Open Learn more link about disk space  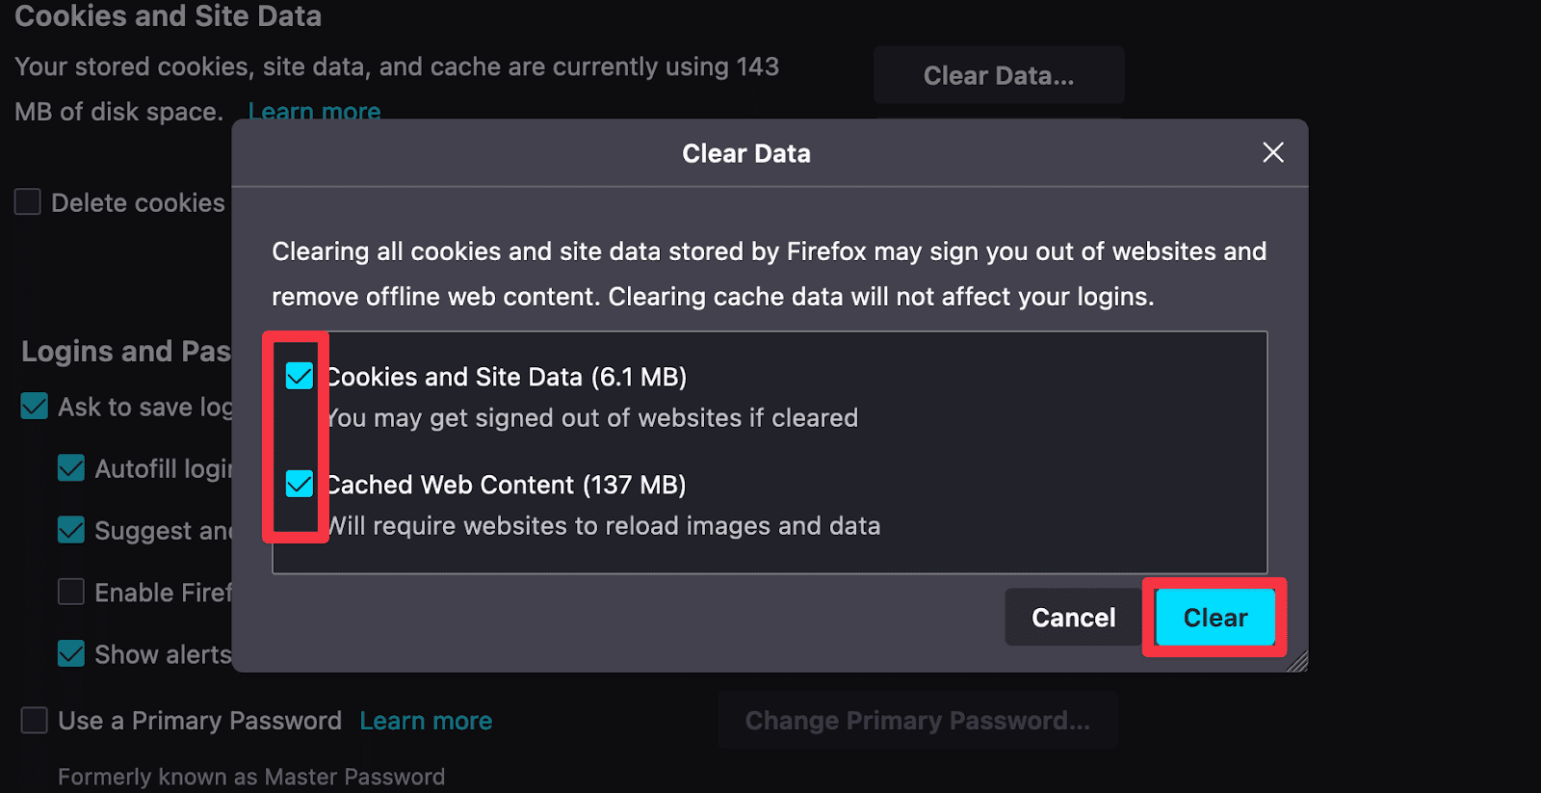(314, 111)
